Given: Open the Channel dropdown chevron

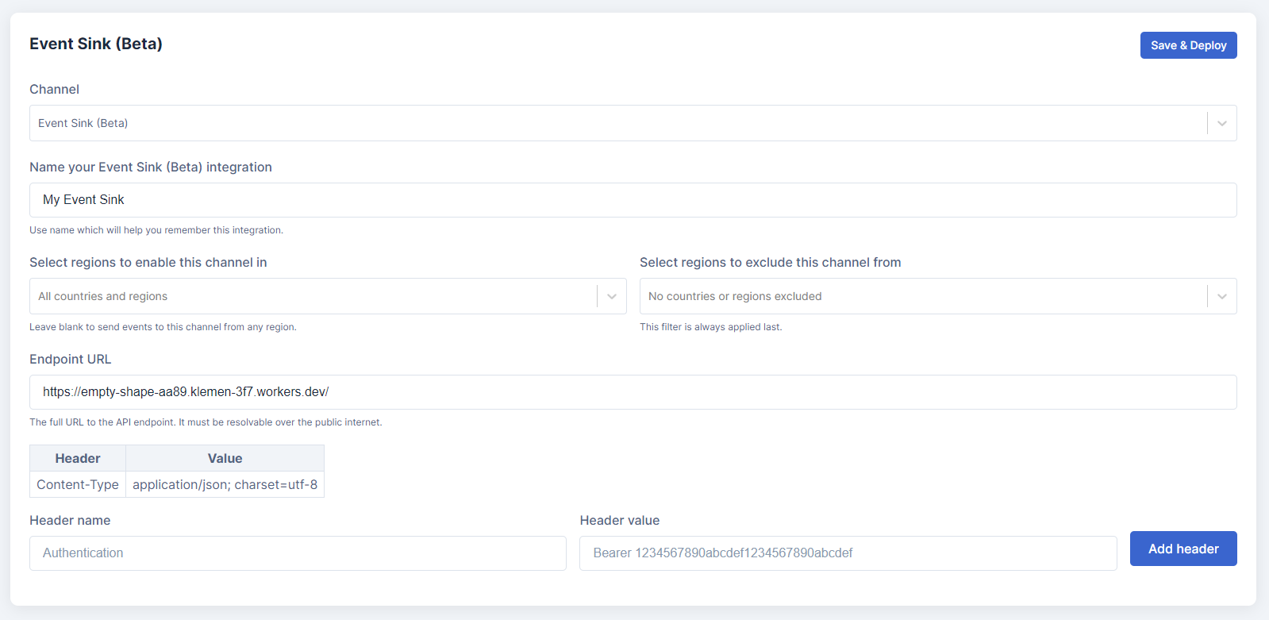Looking at the screenshot, I should [x=1222, y=123].
